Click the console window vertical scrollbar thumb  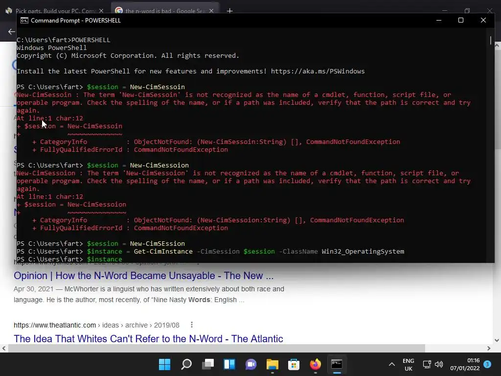click(490, 41)
